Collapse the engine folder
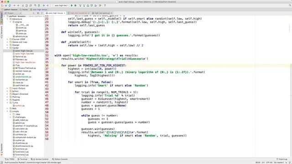Screen dimensions: 292x164 [10, 22]
